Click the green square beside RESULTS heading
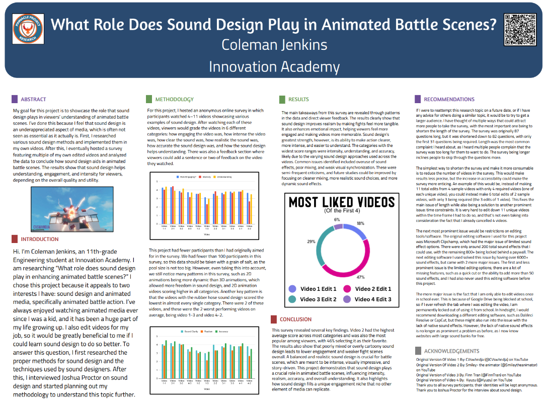The width and height of the screenshot is (544, 400). 282,100
